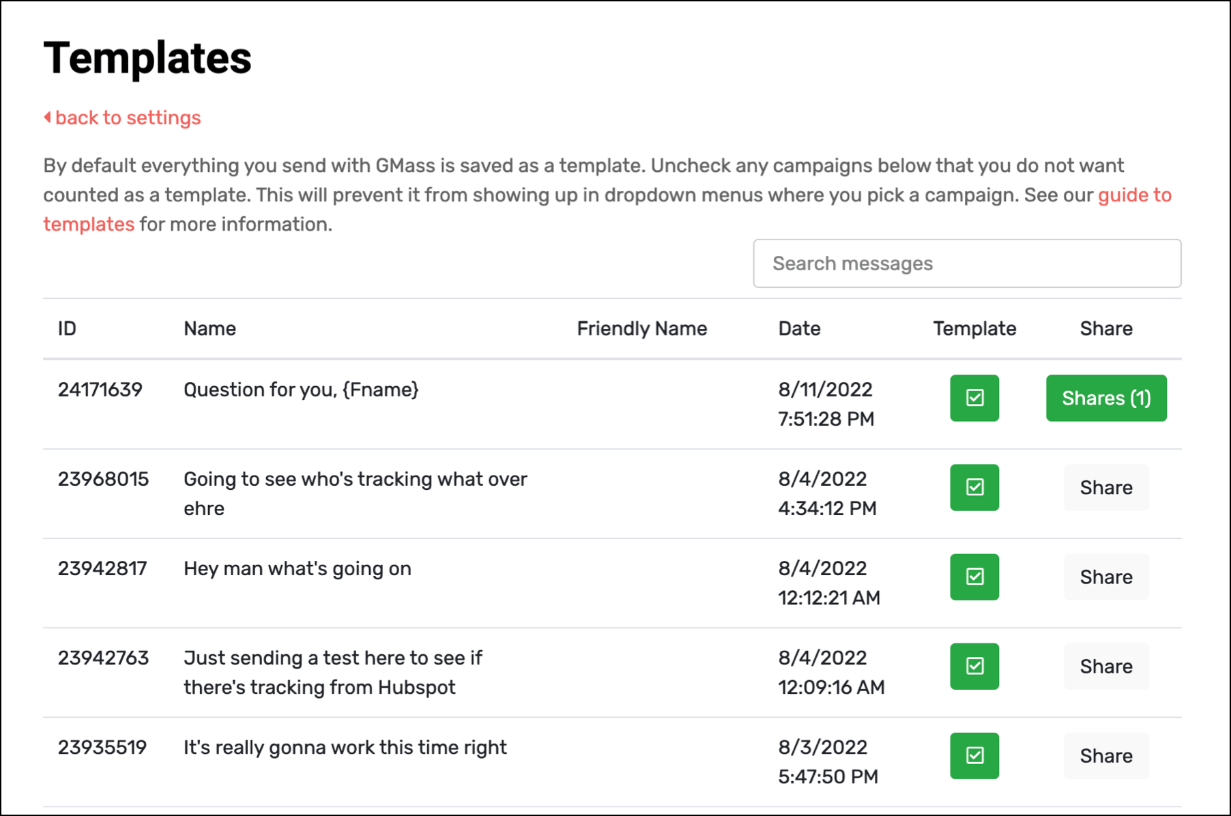Share campaign 23935519
The height and width of the screenshot is (816, 1231).
(1106, 755)
